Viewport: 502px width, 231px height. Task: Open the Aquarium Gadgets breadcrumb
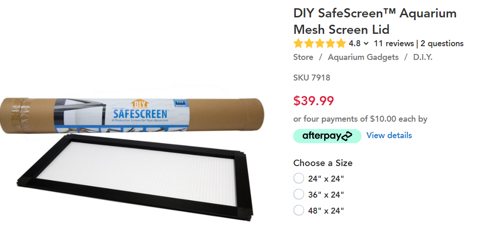[x=363, y=57]
